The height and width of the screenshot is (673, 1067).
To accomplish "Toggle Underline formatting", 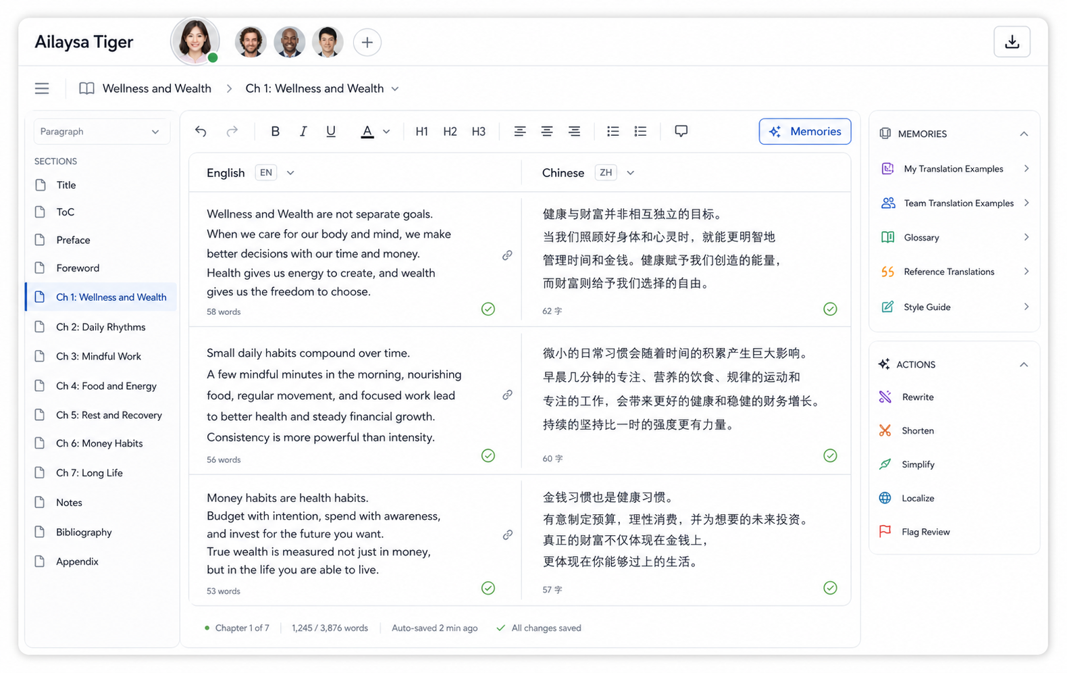I will tap(331, 131).
